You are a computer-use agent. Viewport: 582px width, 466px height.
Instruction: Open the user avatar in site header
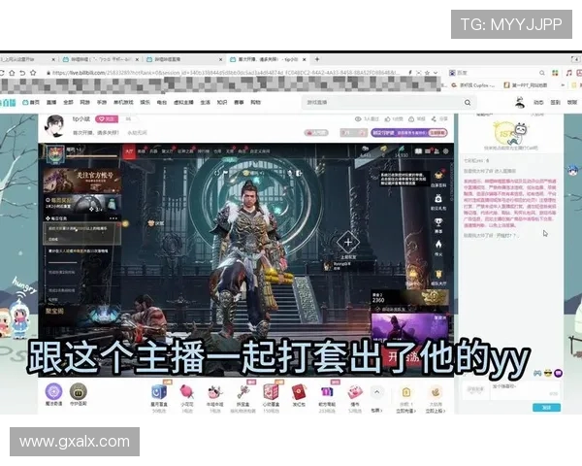pyautogui.click(x=520, y=102)
